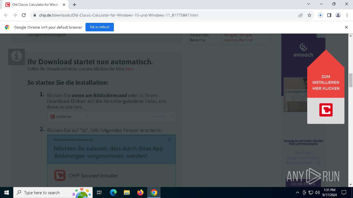The image size is (353, 198).
Task: Click the Set as default button
Action: pyautogui.click(x=100, y=27)
